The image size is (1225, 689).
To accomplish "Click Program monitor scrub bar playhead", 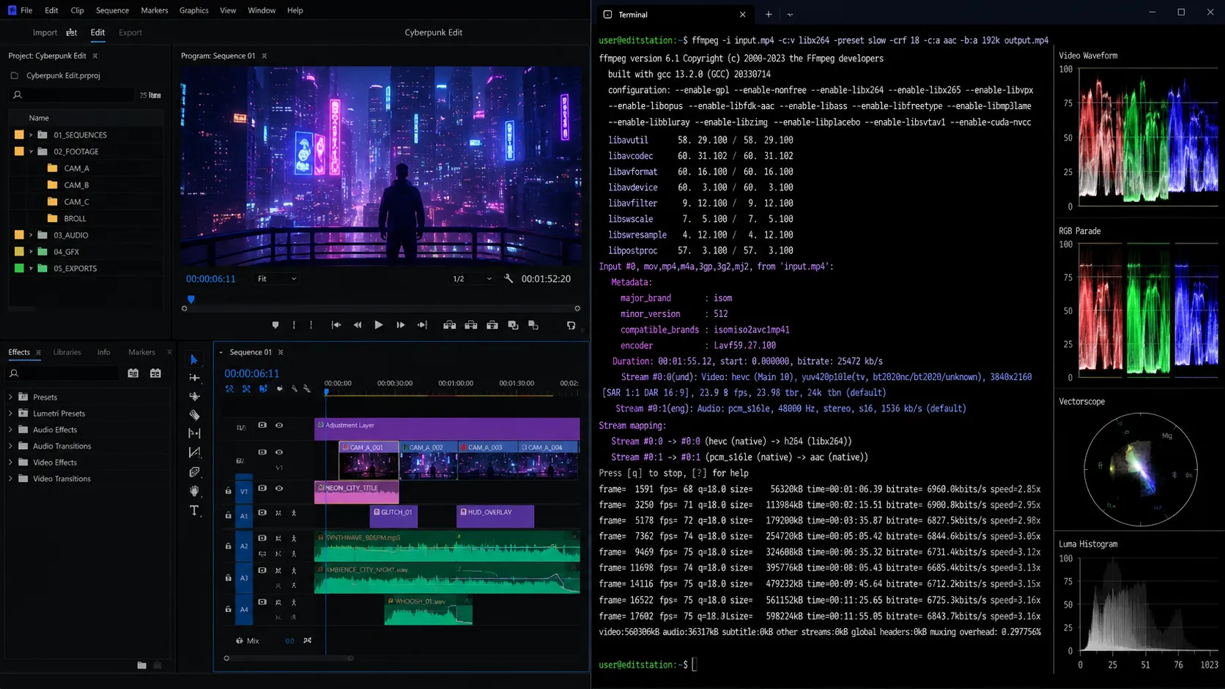I will click(191, 299).
